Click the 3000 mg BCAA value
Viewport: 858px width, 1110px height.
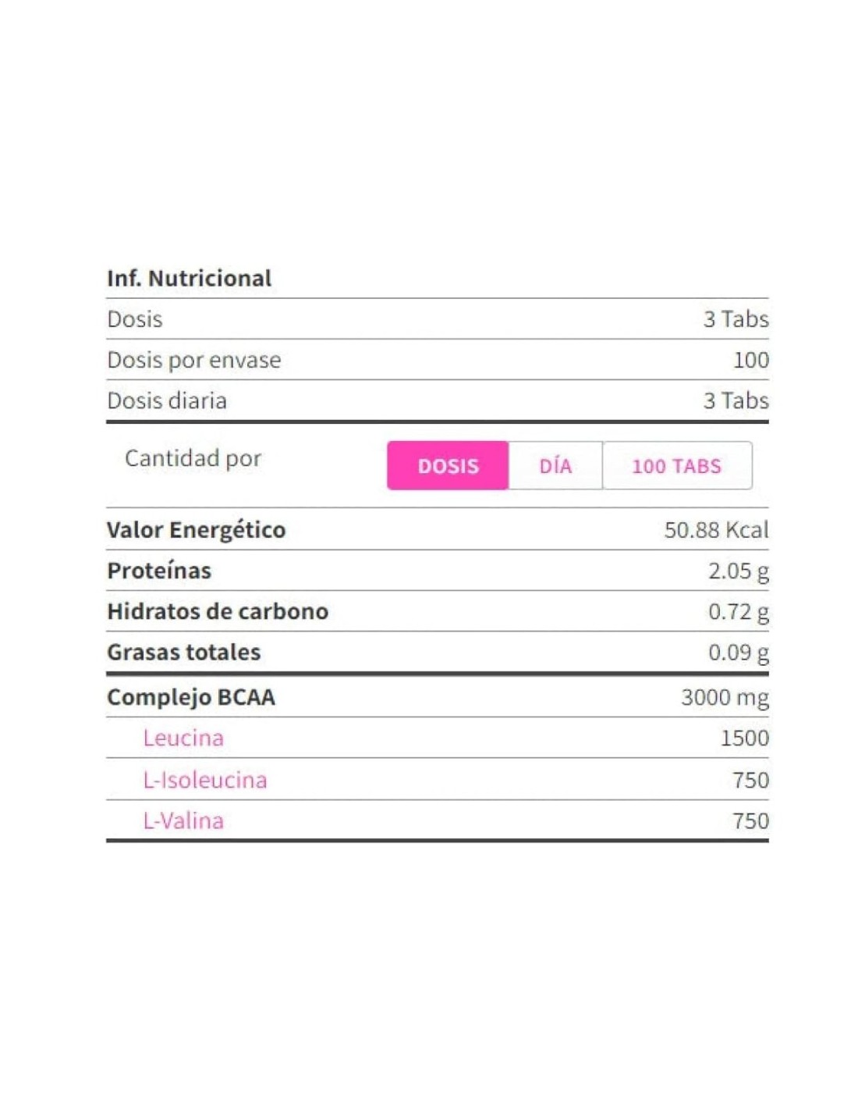coord(725,697)
